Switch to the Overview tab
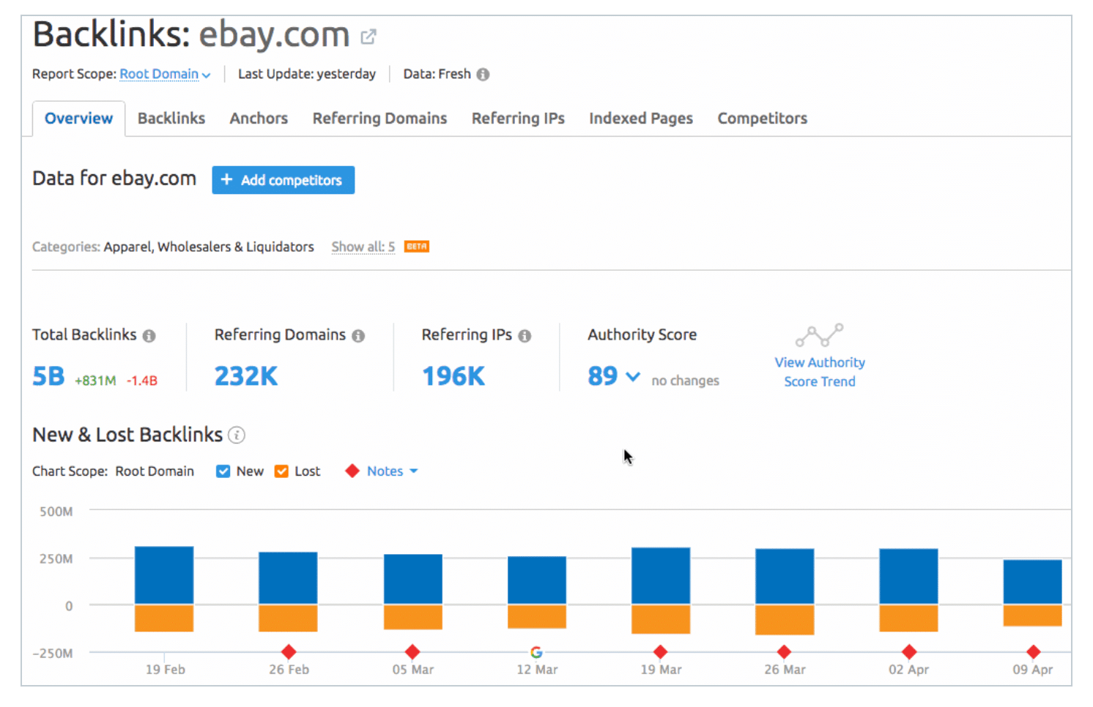The width and height of the screenshot is (1093, 707). [78, 119]
